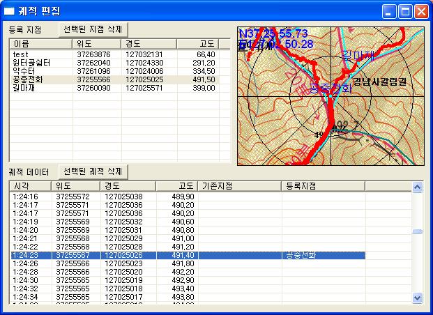Screen dimensions: 433x315
Task: Select track row at 1:24:22
Action: [188, 247]
